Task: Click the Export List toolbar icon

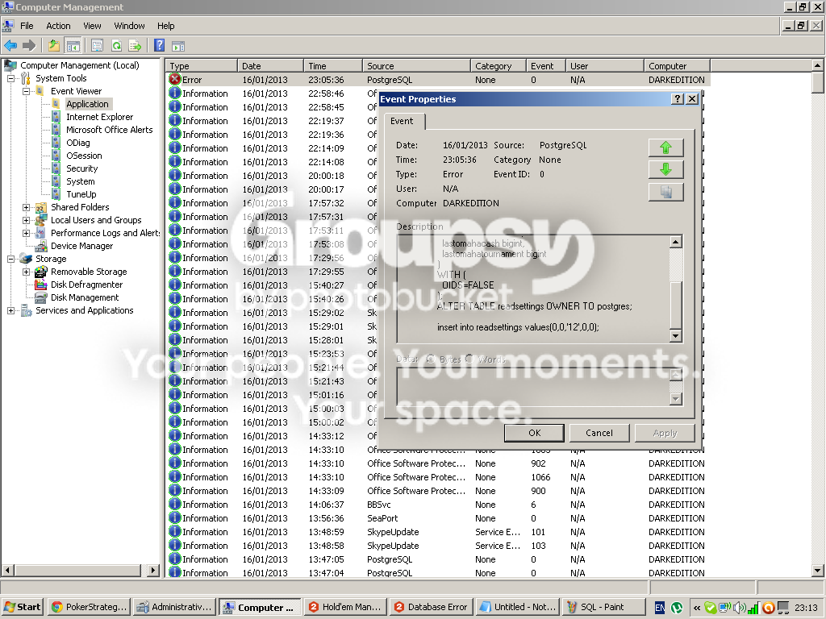Action: point(135,46)
